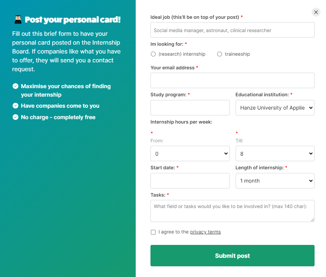326x277 pixels.
Task: Click the Start date field
Action: point(190,181)
